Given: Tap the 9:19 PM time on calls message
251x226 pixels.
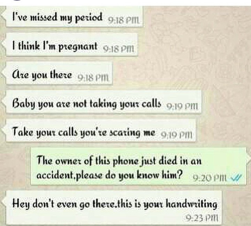Looking at the screenshot, I should point(182,106).
